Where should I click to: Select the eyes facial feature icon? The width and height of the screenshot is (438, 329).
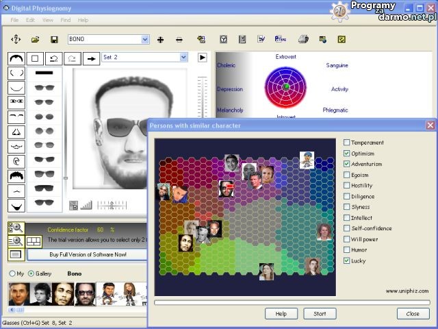click(x=16, y=101)
